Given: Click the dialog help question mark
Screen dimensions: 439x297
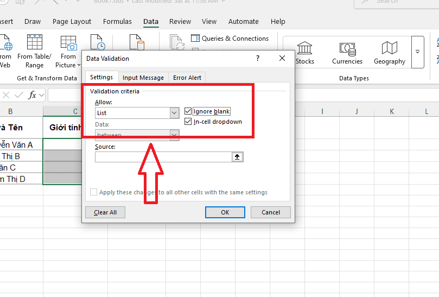Looking at the screenshot, I should [258, 58].
